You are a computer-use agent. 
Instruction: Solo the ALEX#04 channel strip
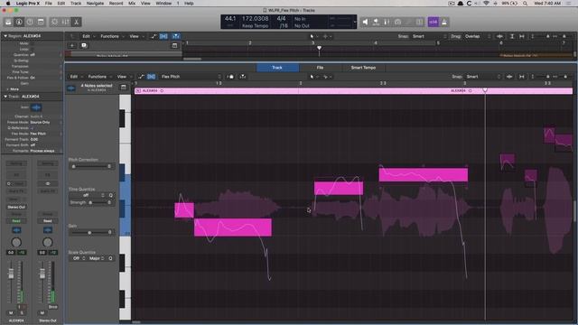pyautogui.click(x=22, y=313)
